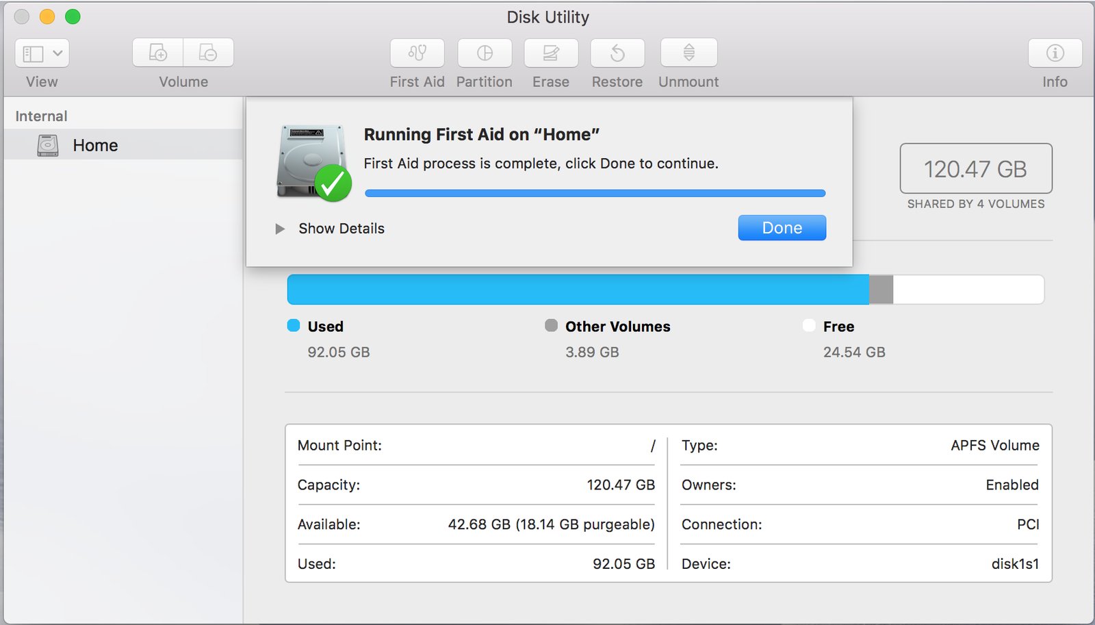
Task: Open the View sidebar dropdown
Action: point(42,53)
